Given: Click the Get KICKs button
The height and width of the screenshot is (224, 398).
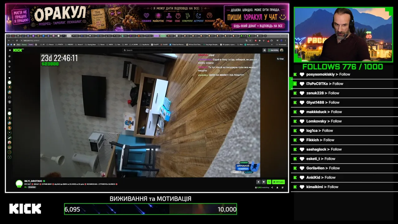Looking at the screenshot, I should 273,50.
